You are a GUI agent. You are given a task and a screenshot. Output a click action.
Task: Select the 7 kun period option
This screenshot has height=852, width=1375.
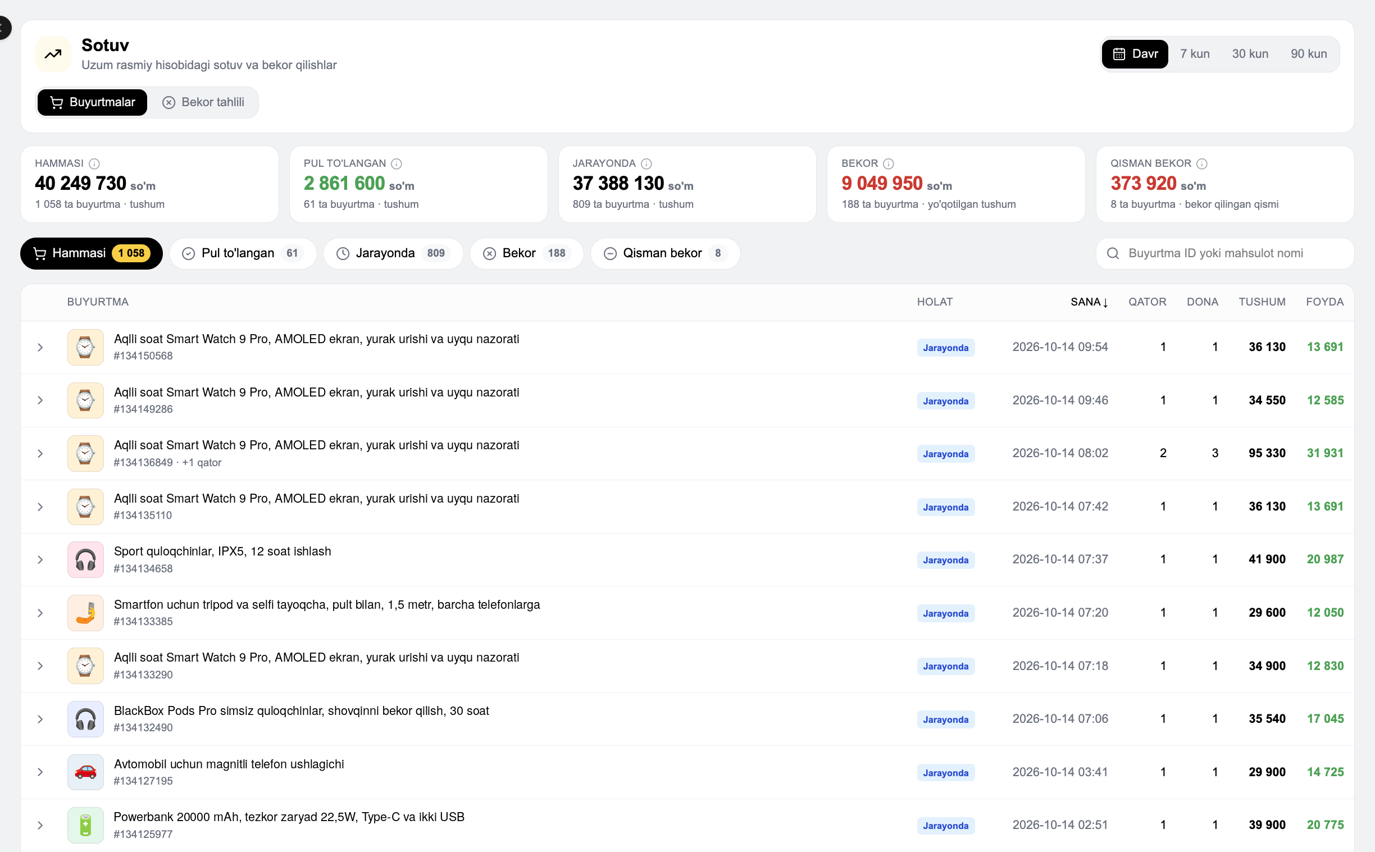[x=1195, y=54]
